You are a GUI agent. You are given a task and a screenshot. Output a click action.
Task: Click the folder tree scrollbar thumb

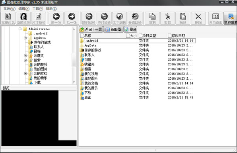coord(74,60)
